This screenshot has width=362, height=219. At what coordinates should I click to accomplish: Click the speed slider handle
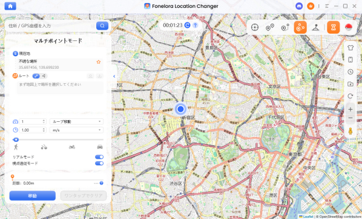click(16, 139)
